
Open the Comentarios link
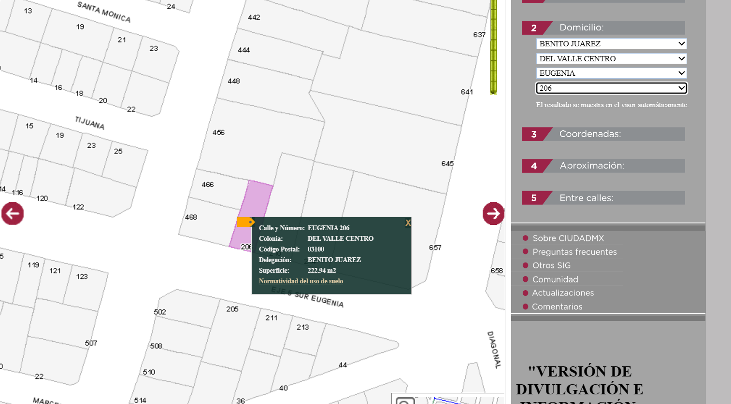pyautogui.click(x=557, y=306)
